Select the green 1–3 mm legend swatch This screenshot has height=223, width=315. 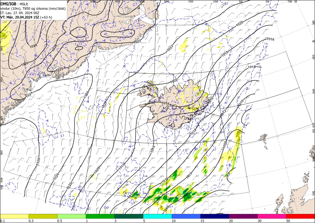click(100, 216)
